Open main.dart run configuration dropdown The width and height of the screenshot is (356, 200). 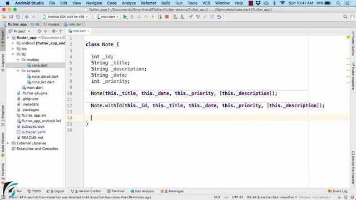[x=107, y=17]
